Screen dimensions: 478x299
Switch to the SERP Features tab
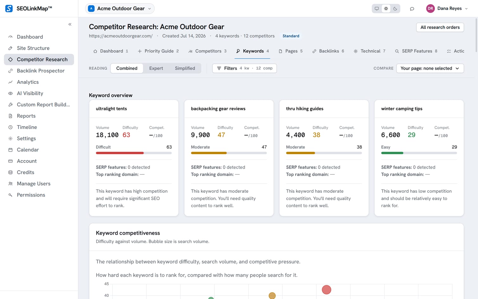coord(416,51)
